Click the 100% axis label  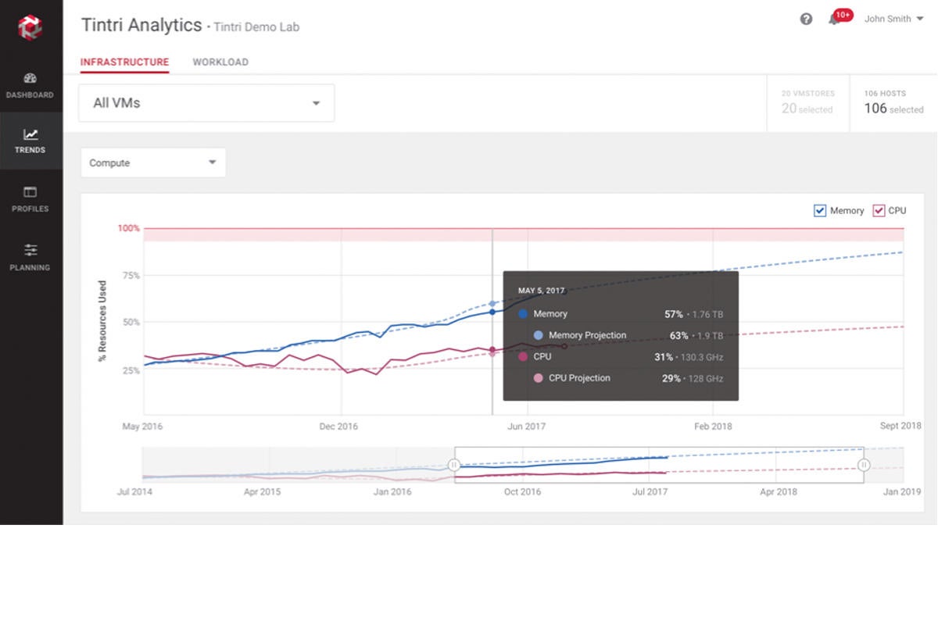coord(129,228)
